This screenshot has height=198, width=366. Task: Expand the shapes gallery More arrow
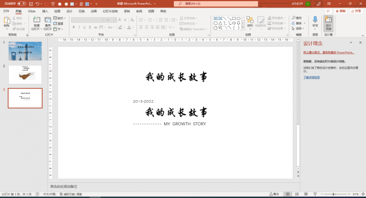click(243, 27)
